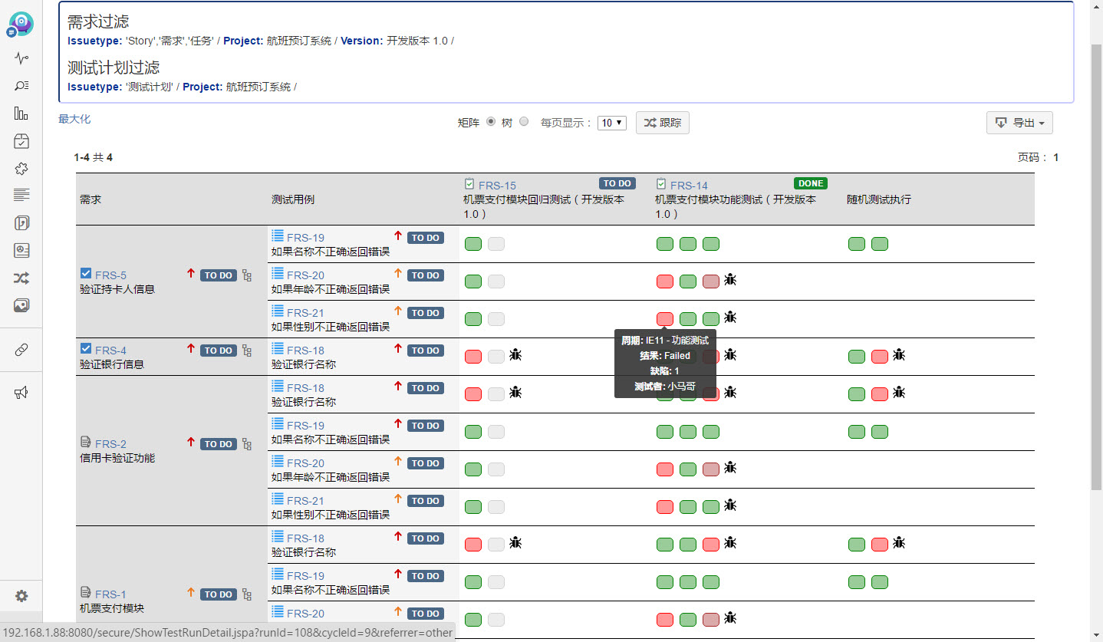The height and width of the screenshot is (642, 1103).
Task: Select the 矩阵 radio button
Action: [492, 121]
